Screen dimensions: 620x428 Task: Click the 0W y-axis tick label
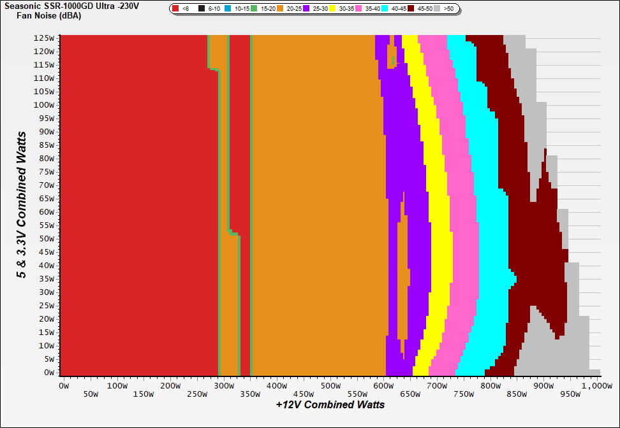pyautogui.click(x=48, y=372)
